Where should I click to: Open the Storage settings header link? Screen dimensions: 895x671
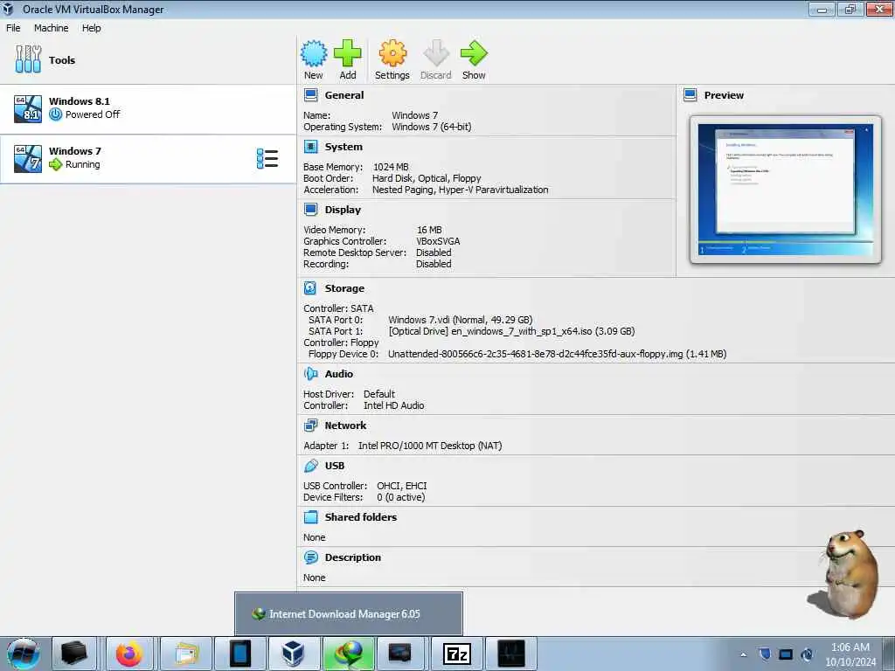[344, 288]
